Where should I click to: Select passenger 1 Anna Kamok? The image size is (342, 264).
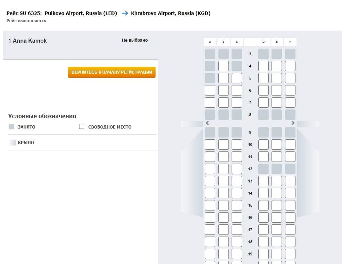click(27, 41)
